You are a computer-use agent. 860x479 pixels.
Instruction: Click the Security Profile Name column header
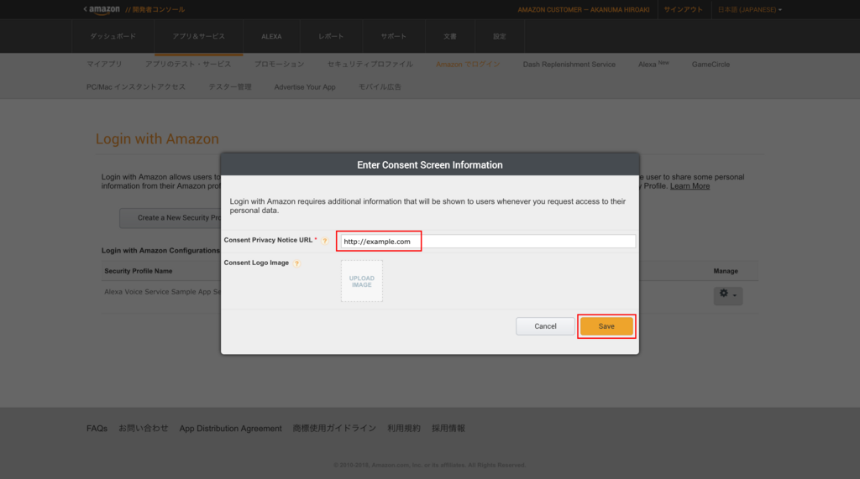coord(139,271)
